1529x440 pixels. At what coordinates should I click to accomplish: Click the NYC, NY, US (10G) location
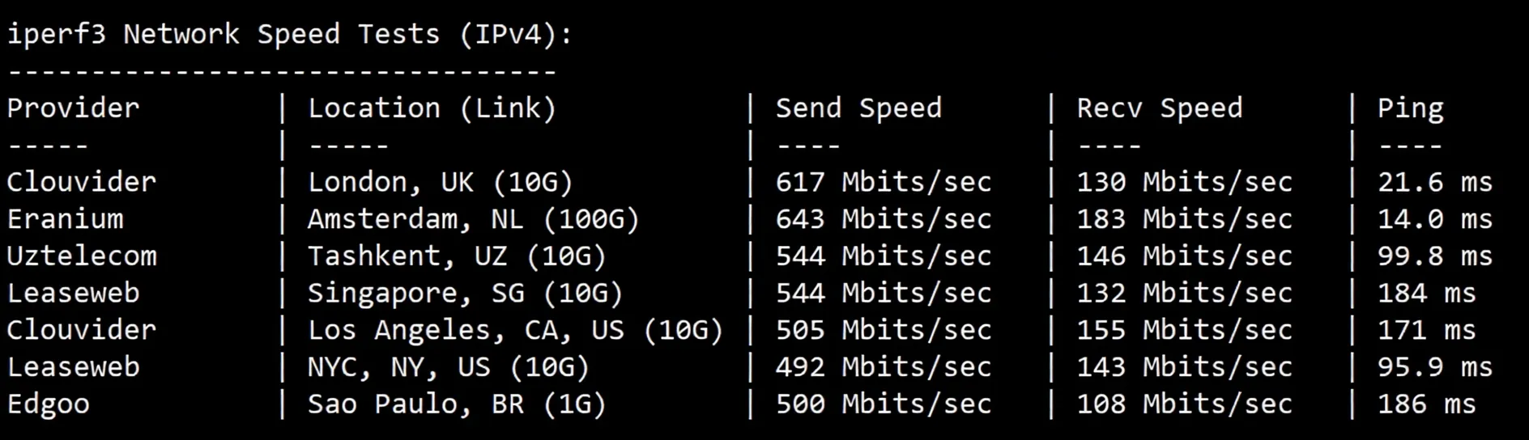(448, 367)
